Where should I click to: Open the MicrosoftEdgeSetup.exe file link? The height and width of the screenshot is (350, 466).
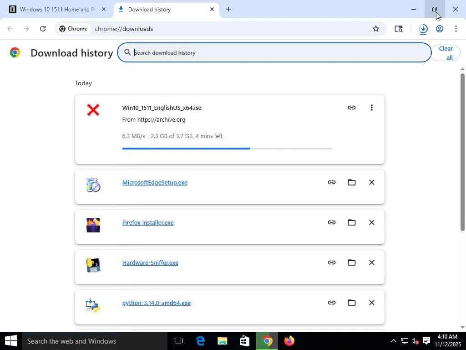(x=155, y=182)
